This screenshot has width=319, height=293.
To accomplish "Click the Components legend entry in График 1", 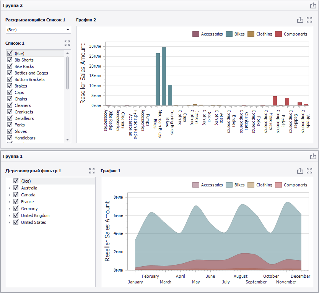I will point(291,185).
